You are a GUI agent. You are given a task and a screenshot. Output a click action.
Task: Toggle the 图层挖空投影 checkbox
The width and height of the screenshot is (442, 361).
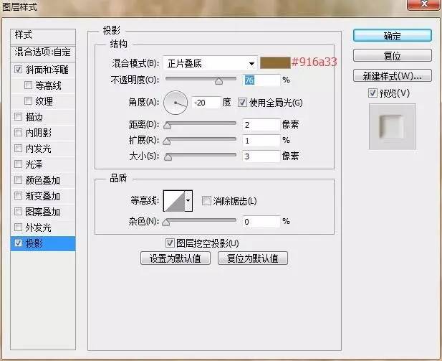click(x=170, y=243)
